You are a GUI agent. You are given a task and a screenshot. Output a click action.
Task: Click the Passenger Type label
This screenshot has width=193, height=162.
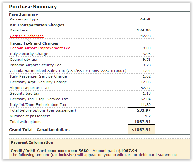(x=24, y=19)
